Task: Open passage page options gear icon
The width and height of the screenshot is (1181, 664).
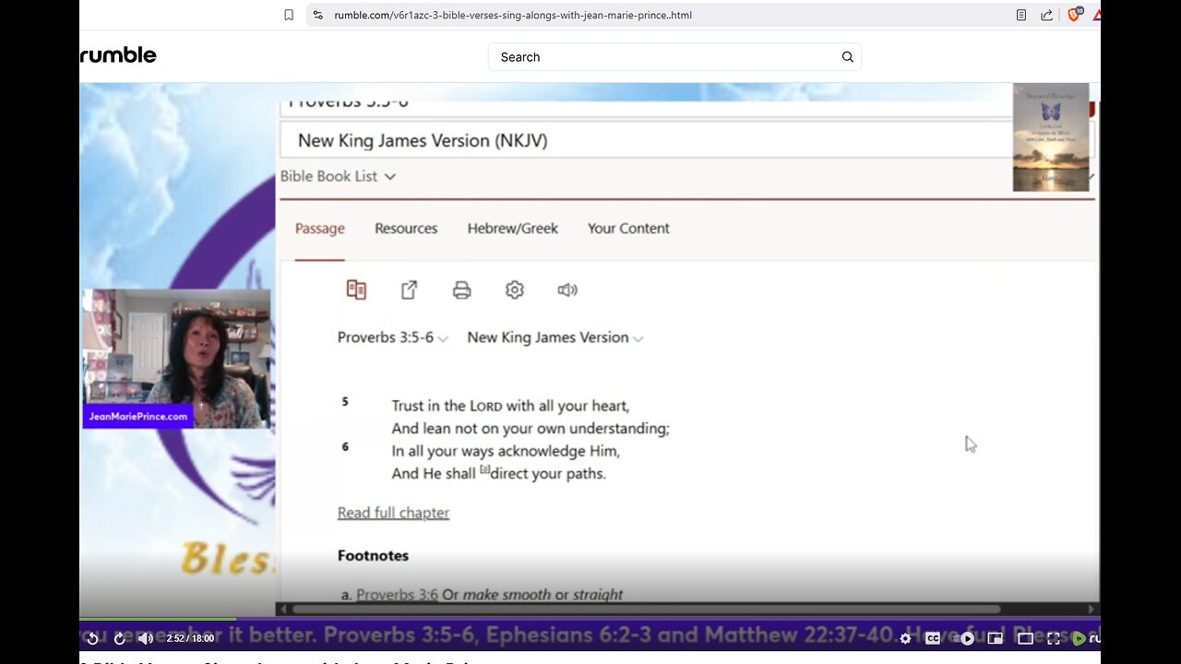Action: click(514, 290)
